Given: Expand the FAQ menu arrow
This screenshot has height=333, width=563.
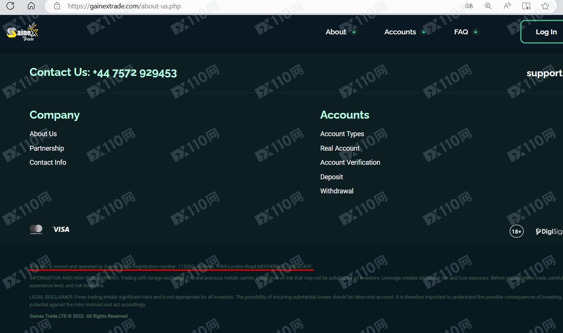Looking at the screenshot, I should click(x=476, y=32).
